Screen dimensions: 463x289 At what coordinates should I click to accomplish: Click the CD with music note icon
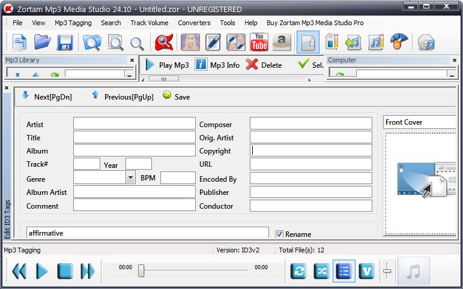426,43
